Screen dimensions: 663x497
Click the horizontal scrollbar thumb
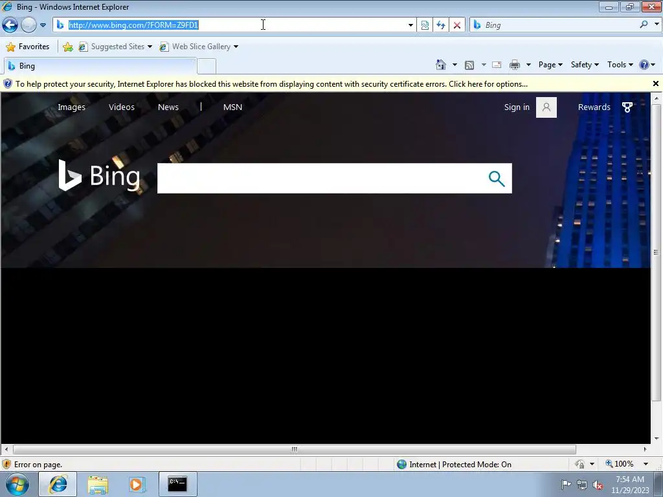295,449
